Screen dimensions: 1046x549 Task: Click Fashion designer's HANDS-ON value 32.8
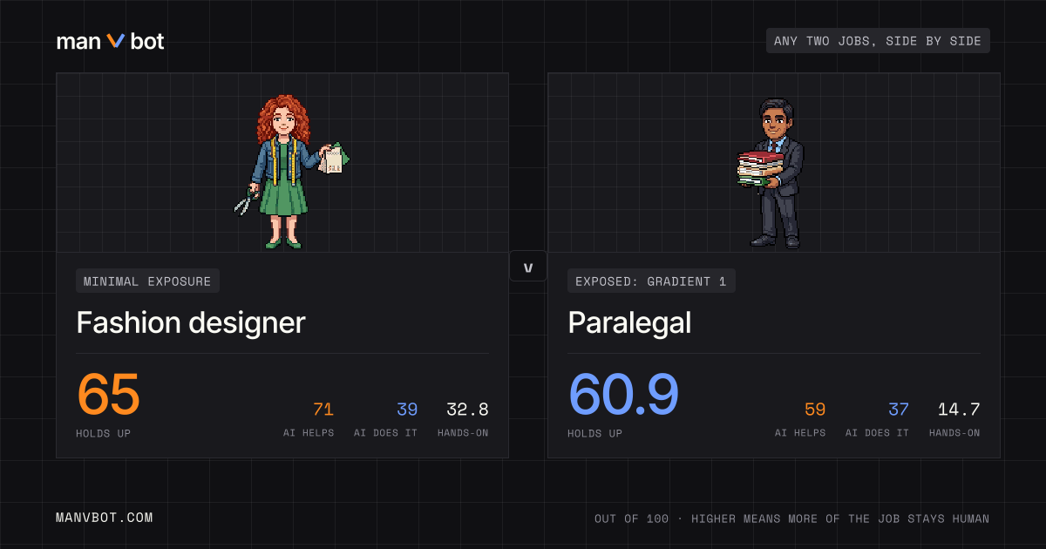(467, 410)
